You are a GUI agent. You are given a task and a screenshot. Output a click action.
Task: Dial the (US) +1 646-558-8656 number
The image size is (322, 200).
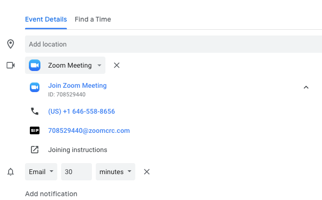[81, 111]
